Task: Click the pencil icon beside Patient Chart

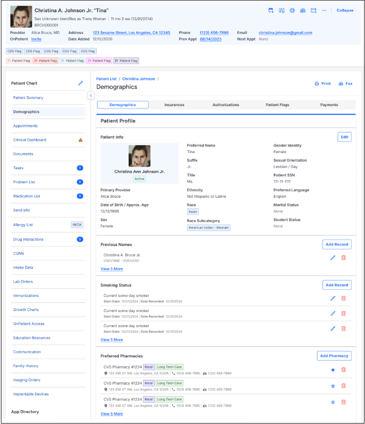Action: click(x=80, y=83)
